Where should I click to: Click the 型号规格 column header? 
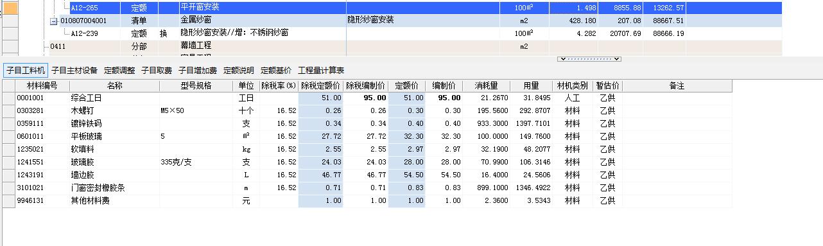[196, 85]
